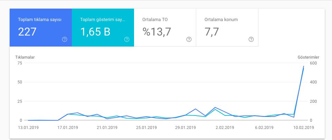
Task: Click the 21.01.2019 date label
Action: 107,128
